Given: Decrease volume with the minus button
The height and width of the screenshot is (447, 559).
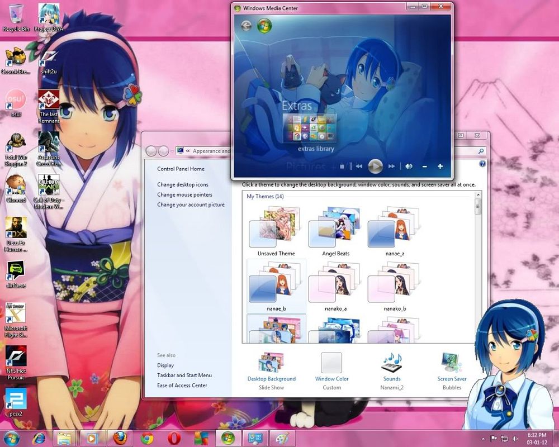Looking at the screenshot, I should 425,167.
